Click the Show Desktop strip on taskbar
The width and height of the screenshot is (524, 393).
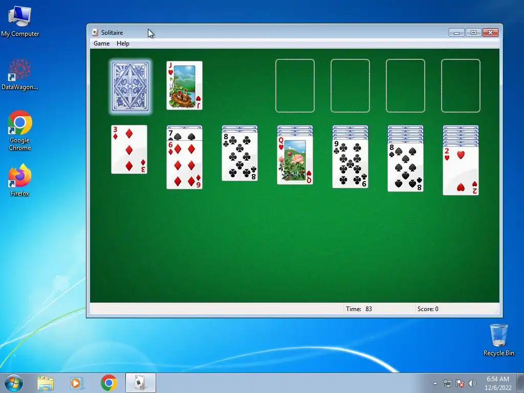[520, 383]
